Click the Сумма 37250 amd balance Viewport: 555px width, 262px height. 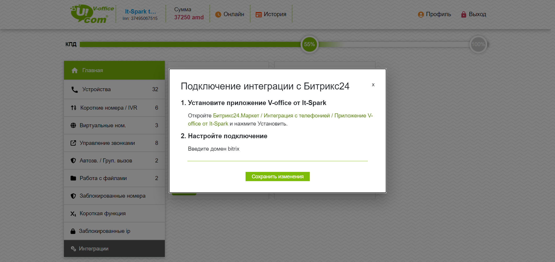coord(189,14)
